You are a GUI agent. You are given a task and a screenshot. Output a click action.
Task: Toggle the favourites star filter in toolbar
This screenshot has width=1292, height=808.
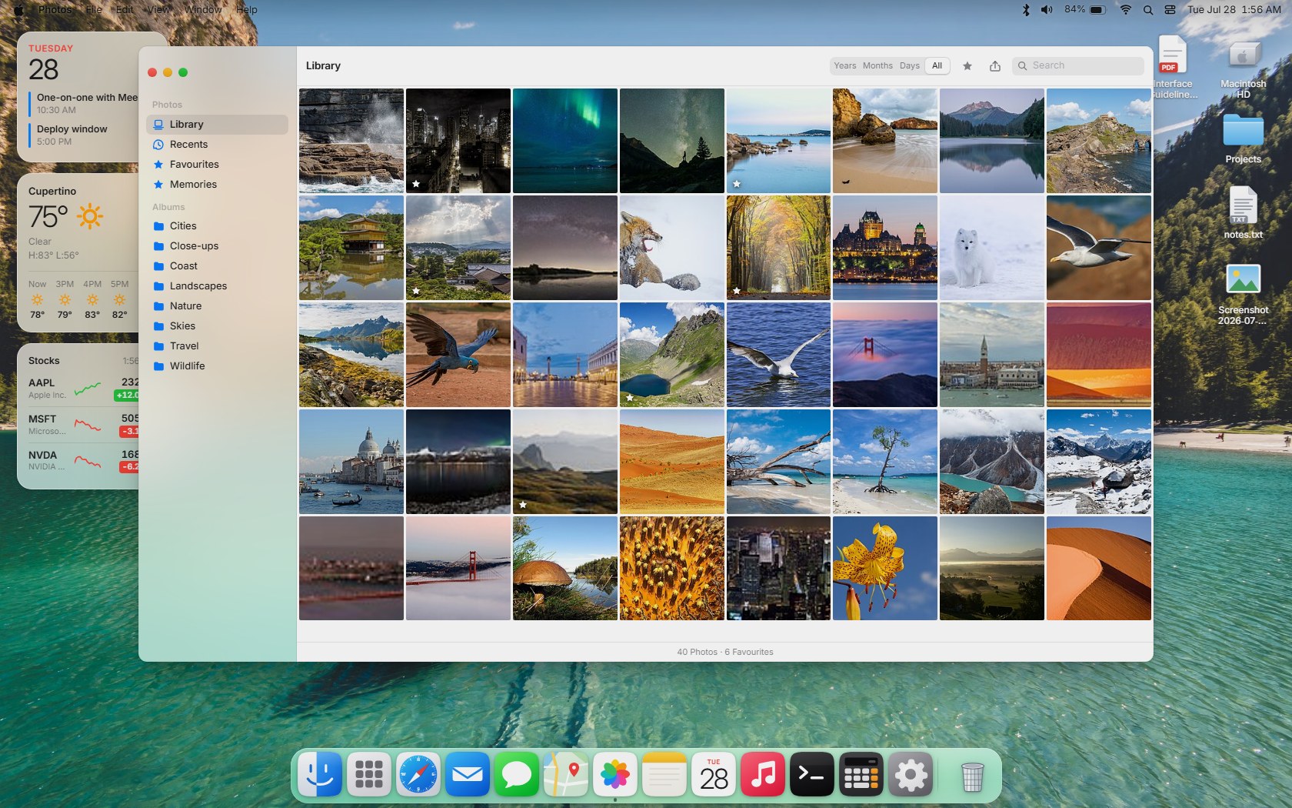coord(967,66)
